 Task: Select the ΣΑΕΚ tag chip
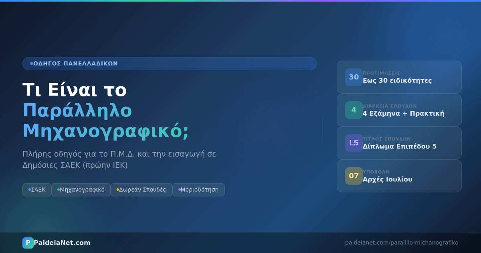[37, 190]
